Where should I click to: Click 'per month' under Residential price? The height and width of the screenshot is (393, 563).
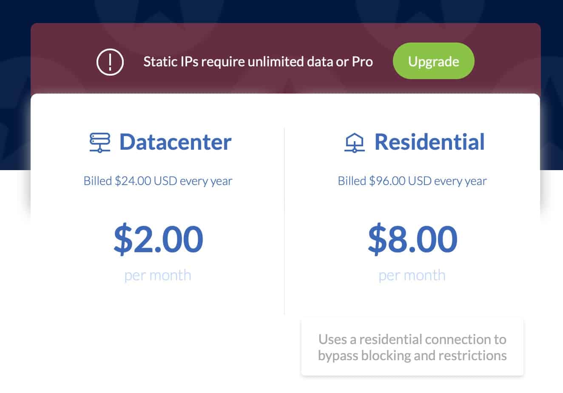point(412,275)
